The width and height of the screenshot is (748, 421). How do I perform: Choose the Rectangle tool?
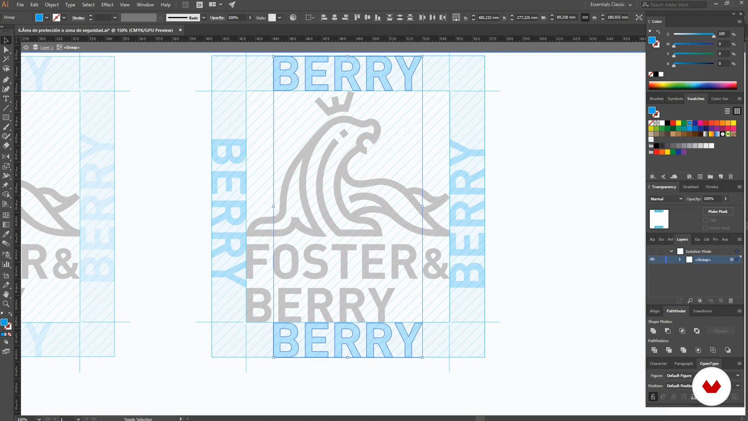(x=6, y=117)
